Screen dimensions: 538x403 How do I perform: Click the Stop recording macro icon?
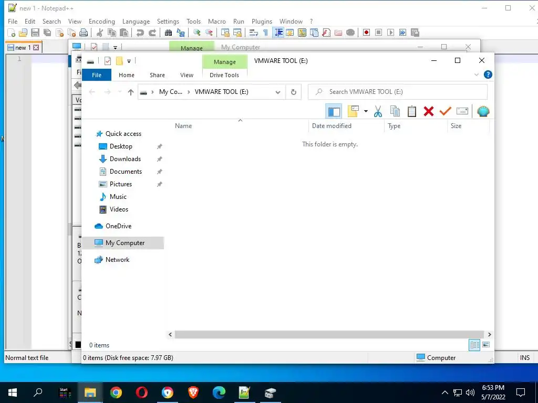point(378,33)
